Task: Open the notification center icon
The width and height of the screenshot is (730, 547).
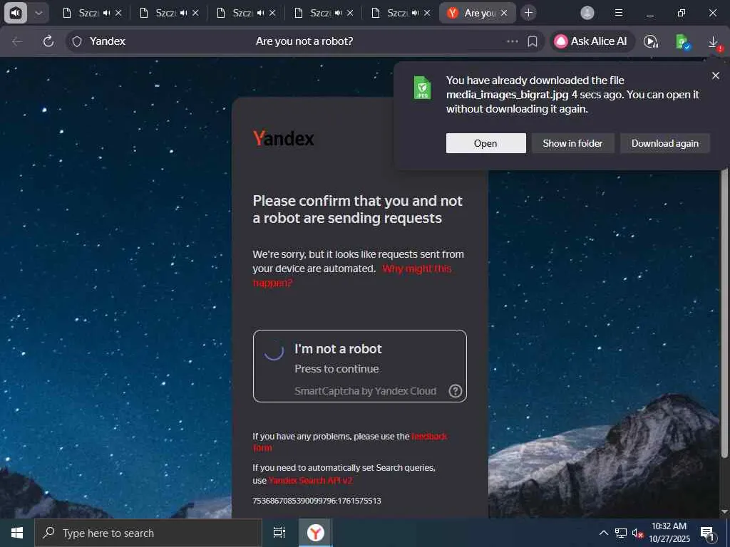Action: (x=708, y=533)
